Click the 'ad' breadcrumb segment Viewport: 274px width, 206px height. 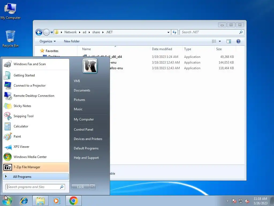click(x=84, y=32)
